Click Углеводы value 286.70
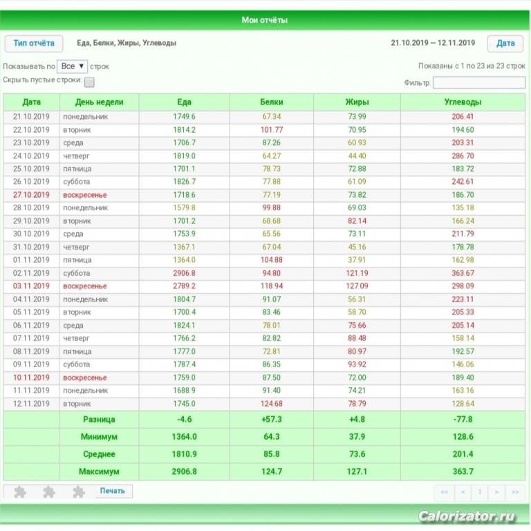The width and height of the screenshot is (531, 531). [x=463, y=156]
